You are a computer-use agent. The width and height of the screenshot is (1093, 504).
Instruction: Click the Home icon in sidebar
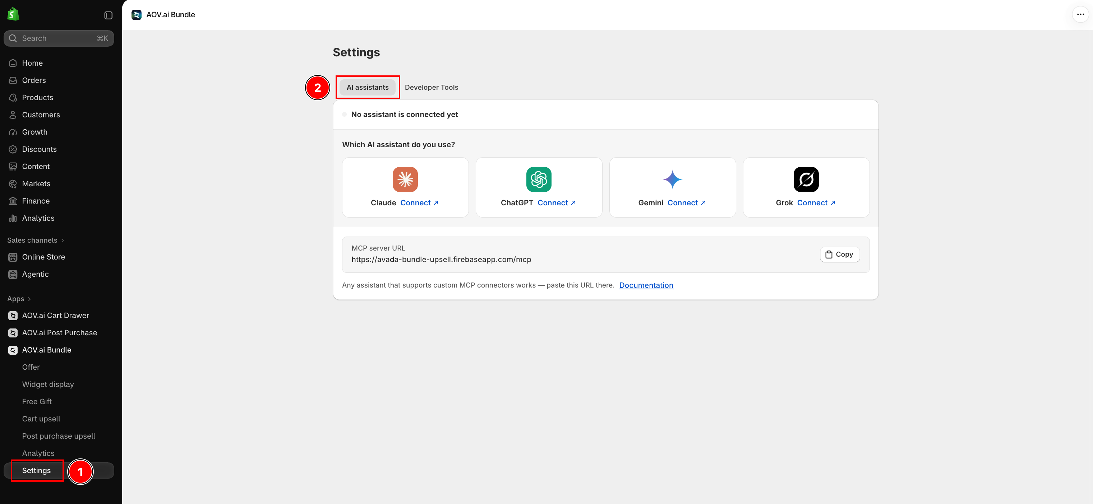click(x=13, y=63)
